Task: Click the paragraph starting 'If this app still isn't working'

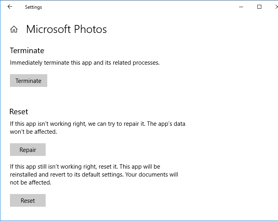Action: point(94,175)
